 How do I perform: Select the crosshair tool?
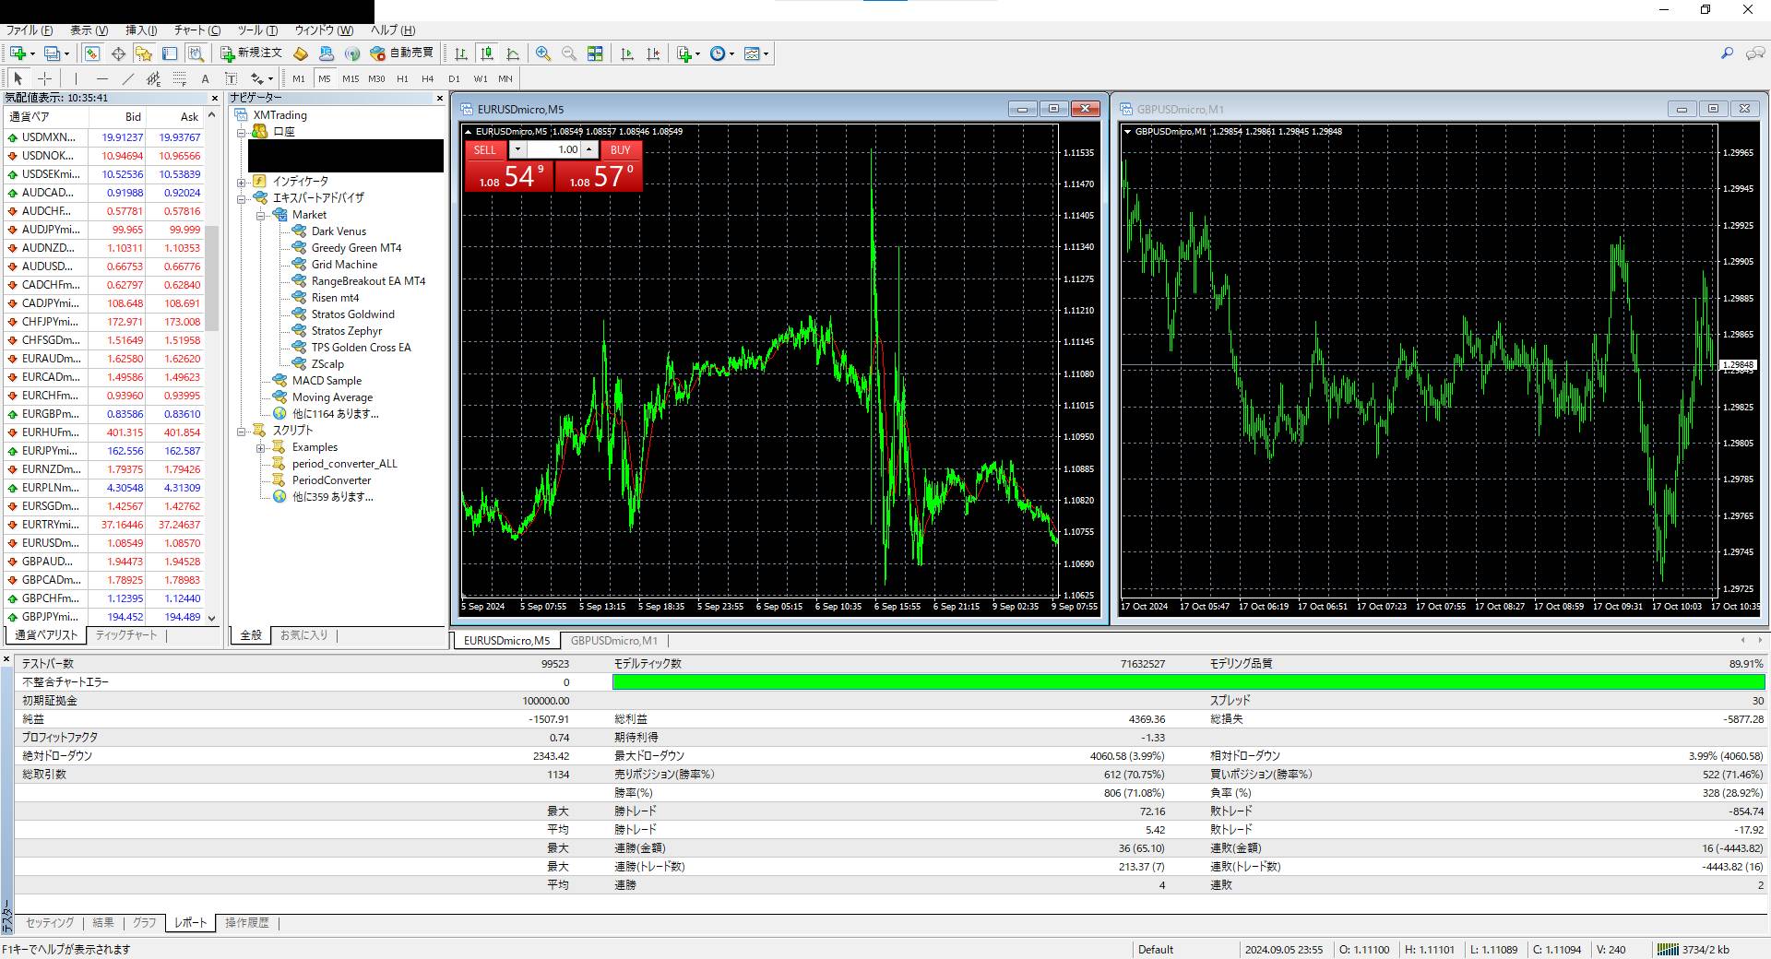44,78
